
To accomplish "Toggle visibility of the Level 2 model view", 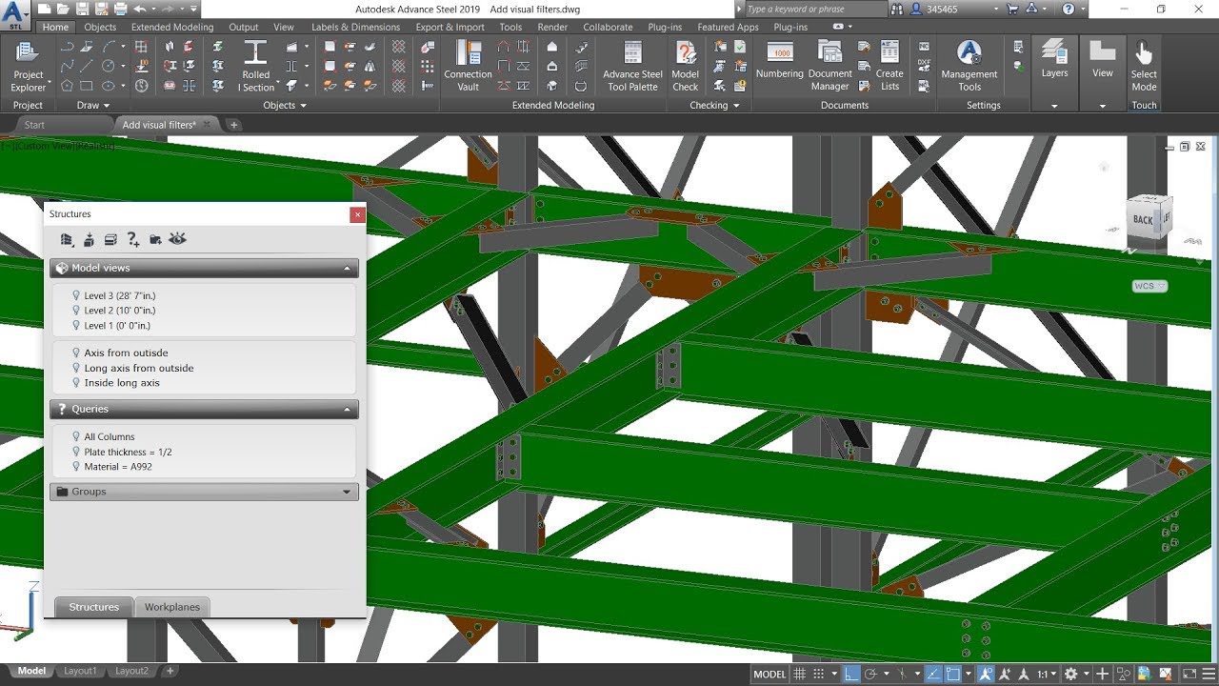I will [x=76, y=310].
